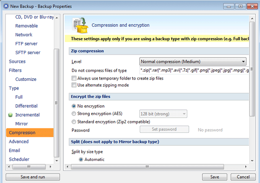This screenshot has height=183, width=260.
Task: Toggle Use alternate zipping mode checkbox
Action: pyautogui.click(x=74, y=85)
